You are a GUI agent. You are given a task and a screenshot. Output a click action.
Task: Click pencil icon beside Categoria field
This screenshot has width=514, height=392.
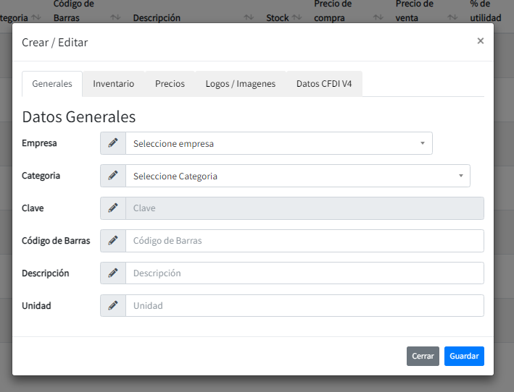click(113, 176)
